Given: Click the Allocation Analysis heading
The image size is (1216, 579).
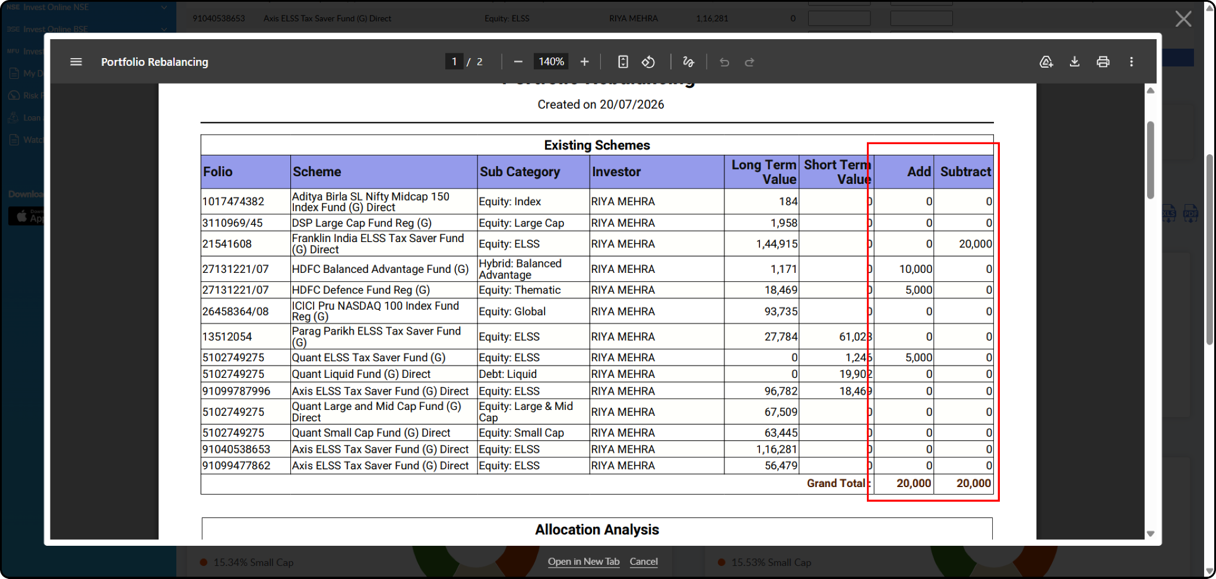Looking at the screenshot, I should [x=597, y=529].
